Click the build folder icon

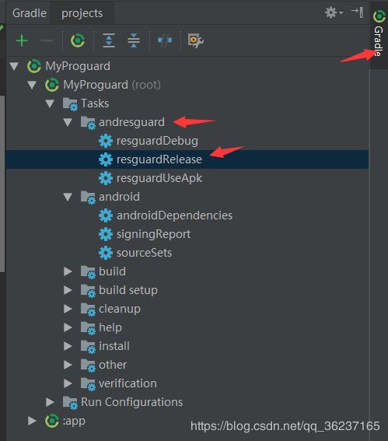pyautogui.click(x=88, y=272)
